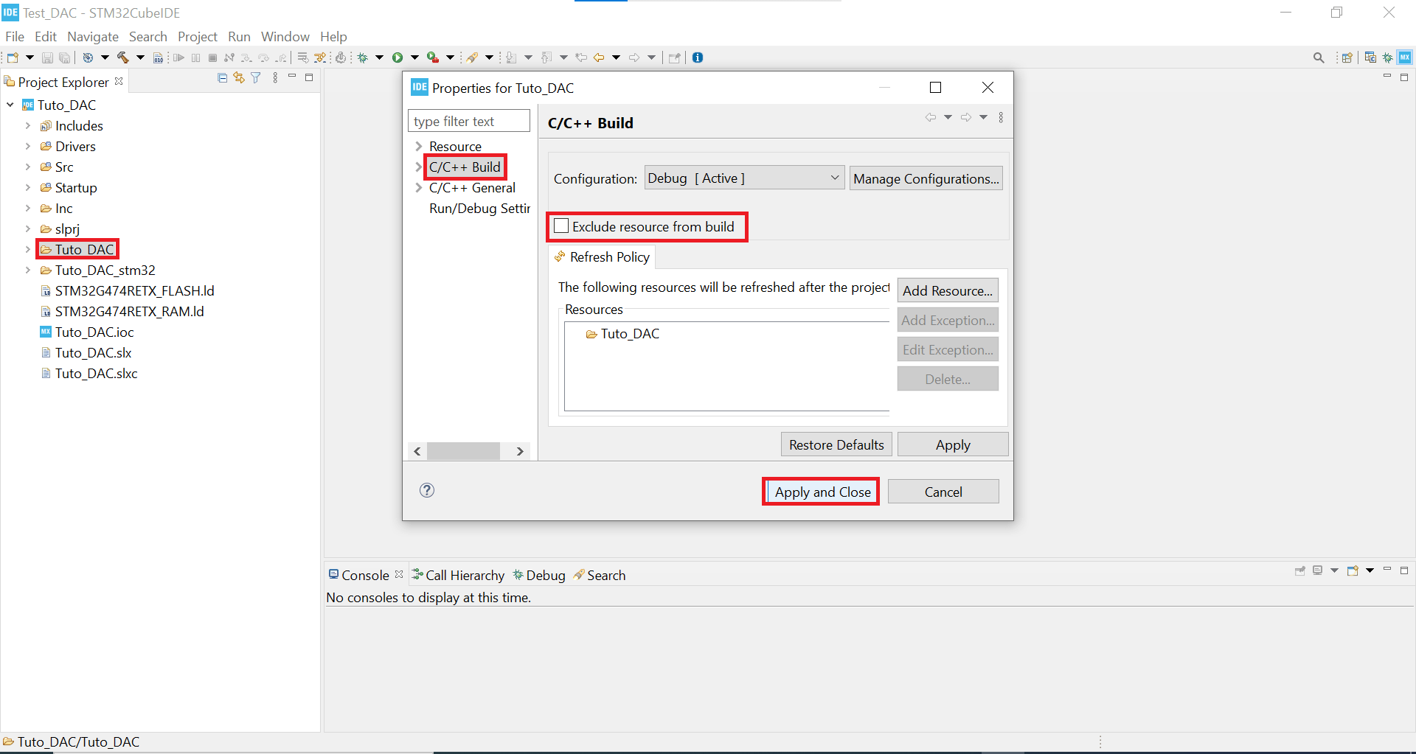The height and width of the screenshot is (754, 1416).
Task: Click Apply and Close
Action: coord(822,492)
